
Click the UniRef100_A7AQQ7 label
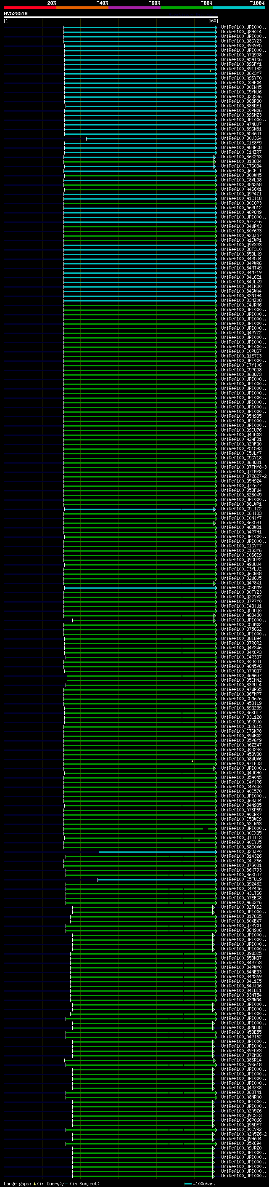pyautogui.click(x=241, y=671)
